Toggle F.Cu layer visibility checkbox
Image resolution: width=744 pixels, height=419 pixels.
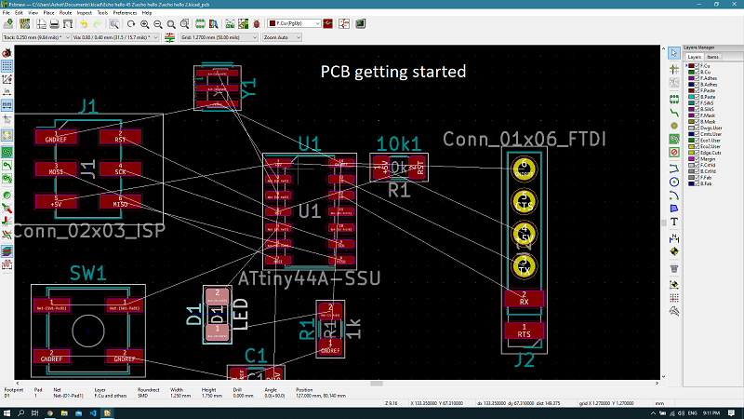697,66
